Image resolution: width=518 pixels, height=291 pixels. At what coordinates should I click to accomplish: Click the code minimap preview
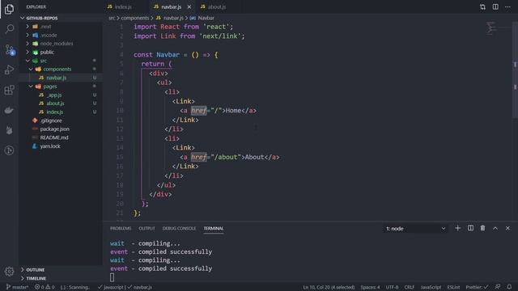tap(491, 27)
